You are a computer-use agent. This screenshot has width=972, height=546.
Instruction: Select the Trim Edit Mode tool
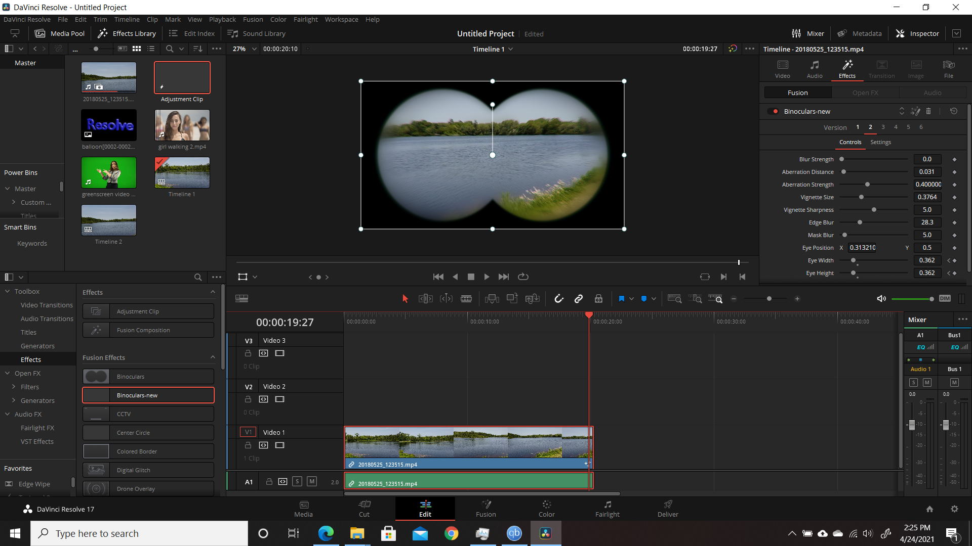[x=426, y=299]
